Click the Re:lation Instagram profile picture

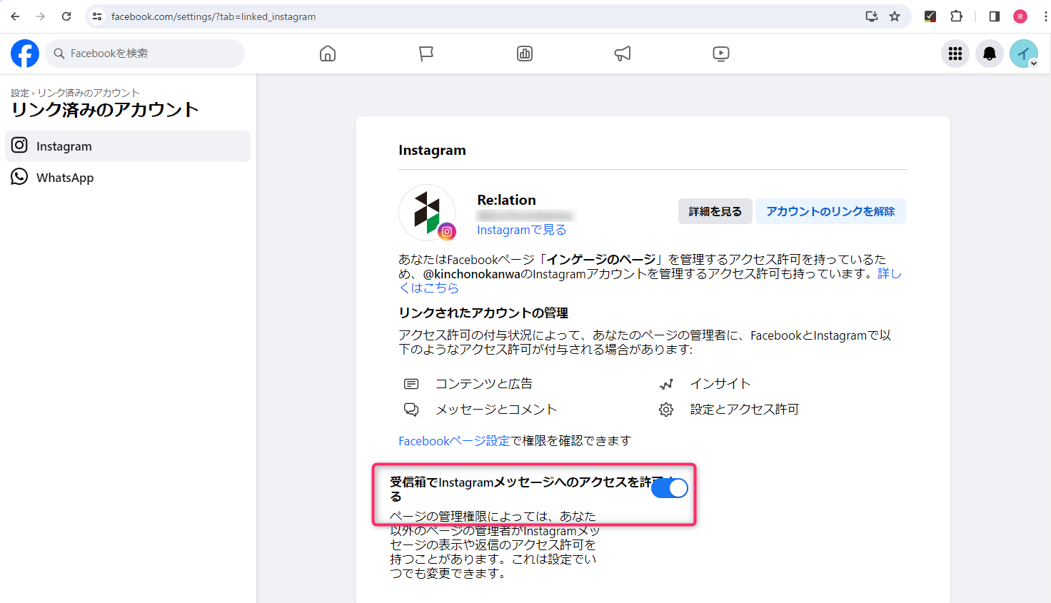pyautogui.click(x=427, y=213)
